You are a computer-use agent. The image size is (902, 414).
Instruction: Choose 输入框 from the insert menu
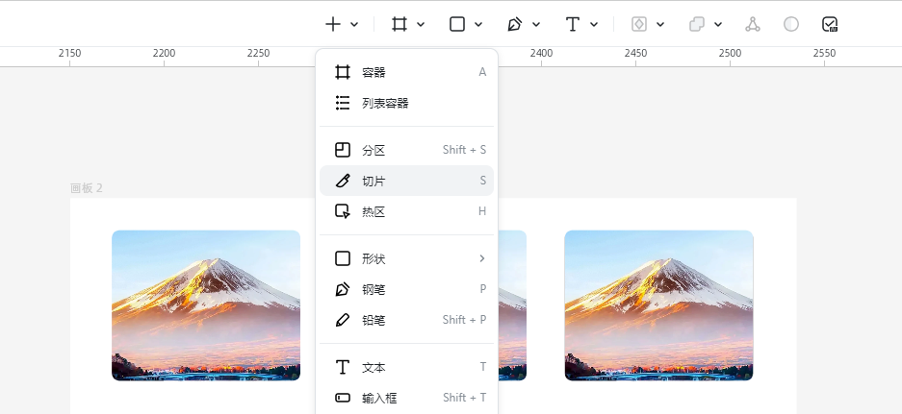tap(406, 398)
